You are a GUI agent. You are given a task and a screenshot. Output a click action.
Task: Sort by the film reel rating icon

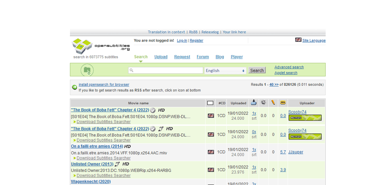(x=264, y=103)
